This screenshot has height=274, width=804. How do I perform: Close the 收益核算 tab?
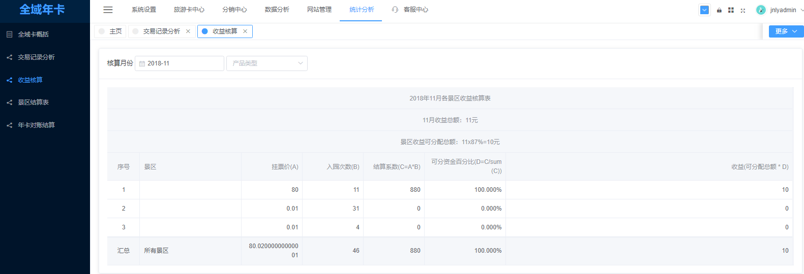[245, 31]
